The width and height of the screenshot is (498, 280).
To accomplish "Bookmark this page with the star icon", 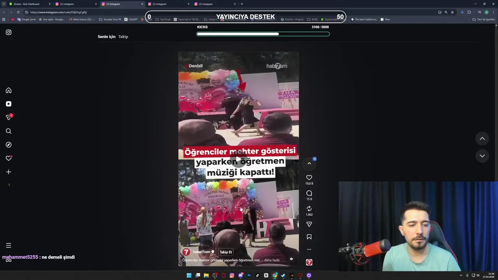I will tap(452, 12).
